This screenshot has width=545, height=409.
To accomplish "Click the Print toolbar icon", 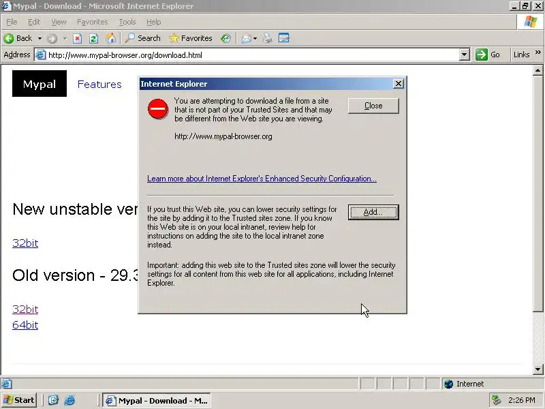I will pyautogui.click(x=267, y=38).
